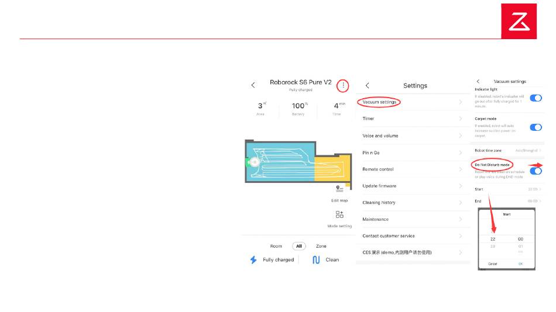Toggle the Carpet mode switch
556x312 pixels.
pos(536,127)
